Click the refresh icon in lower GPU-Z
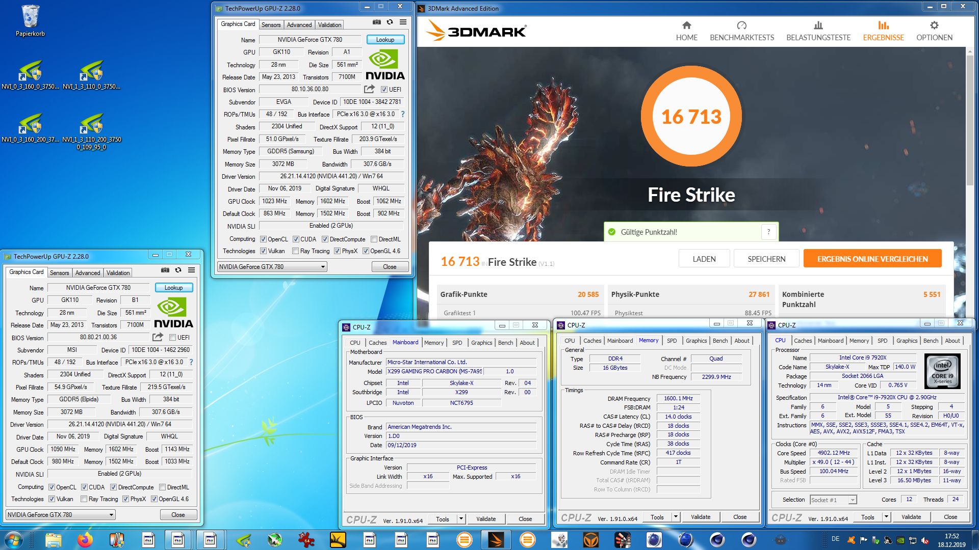The height and width of the screenshot is (550, 979). coord(178,270)
